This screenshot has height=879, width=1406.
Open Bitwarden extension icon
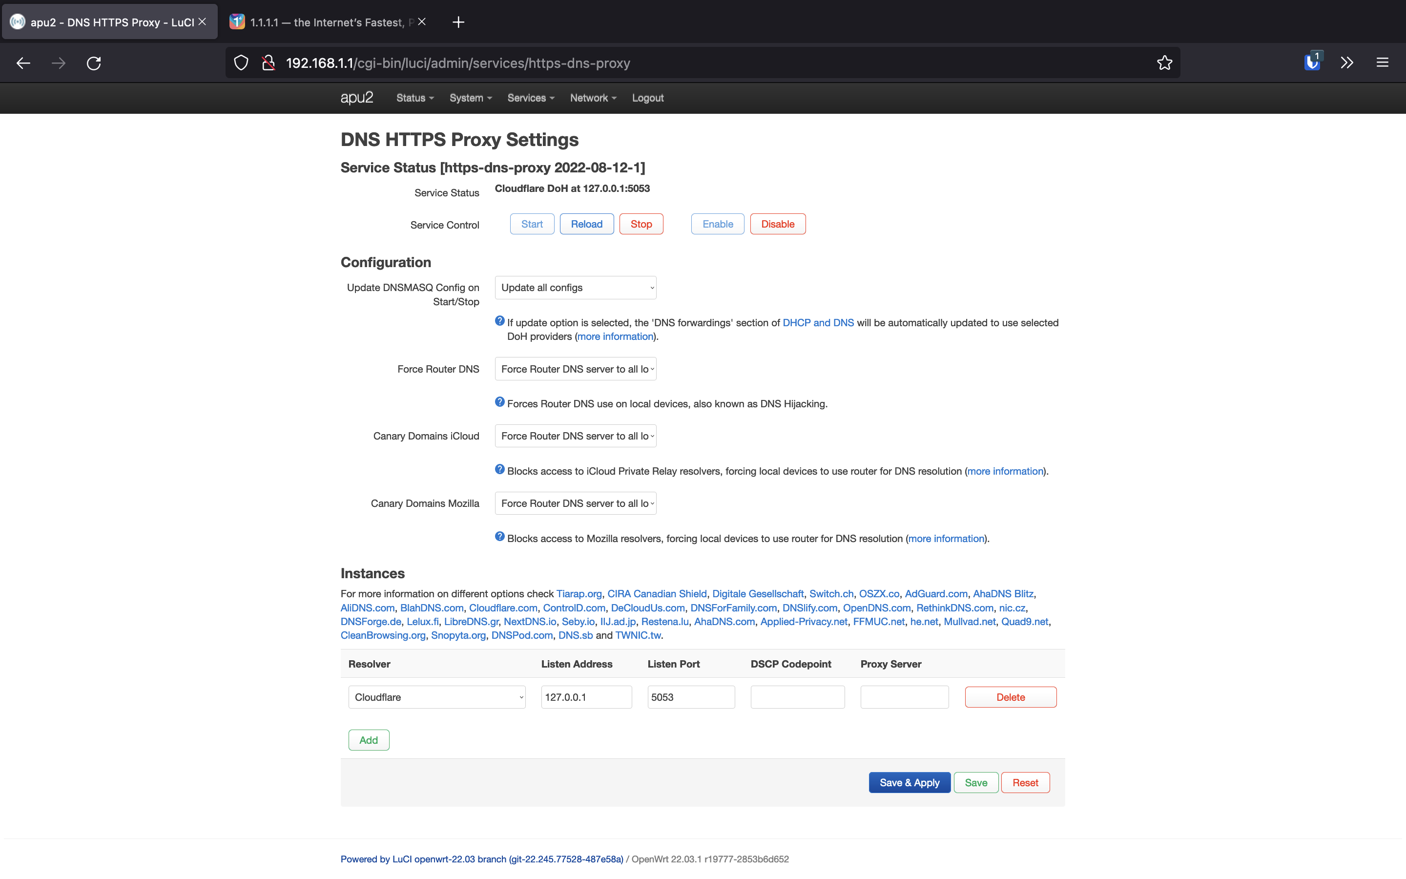pyautogui.click(x=1312, y=62)
